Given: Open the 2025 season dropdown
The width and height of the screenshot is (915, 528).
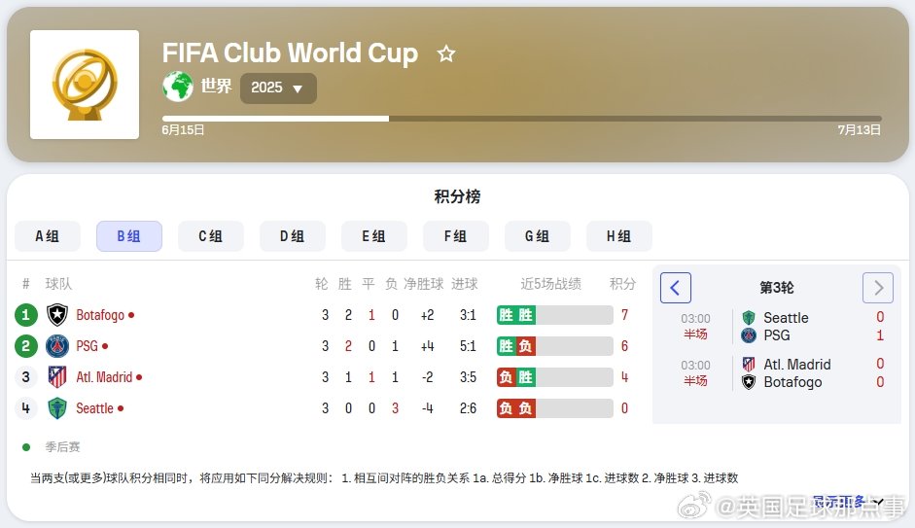Looking at the screenshot, I should coord(278,88).
